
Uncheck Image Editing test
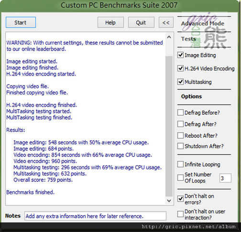[180, 55]
